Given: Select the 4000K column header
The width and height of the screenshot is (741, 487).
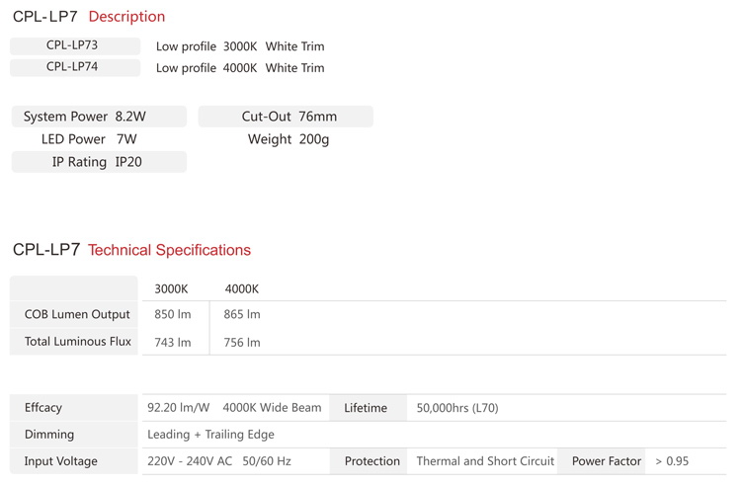Looking at the screenshot, I should [242, 288].
